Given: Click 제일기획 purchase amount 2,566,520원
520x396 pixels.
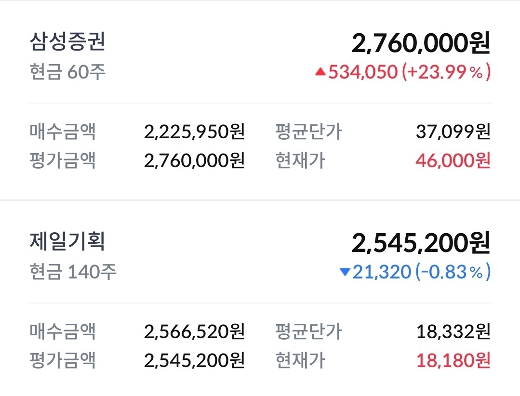Looking at the screenshot, I should (194, 331).
